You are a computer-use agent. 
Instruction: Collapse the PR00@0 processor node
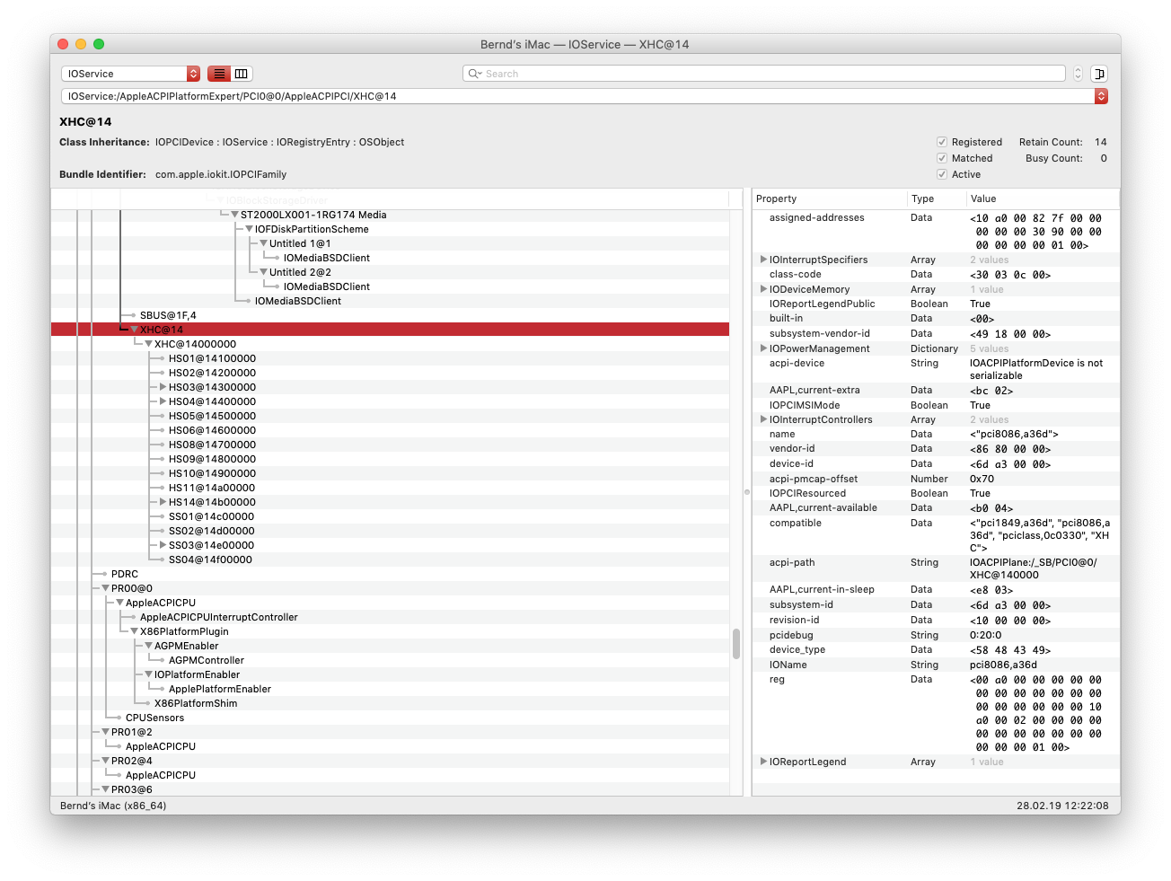click(105, 588)
